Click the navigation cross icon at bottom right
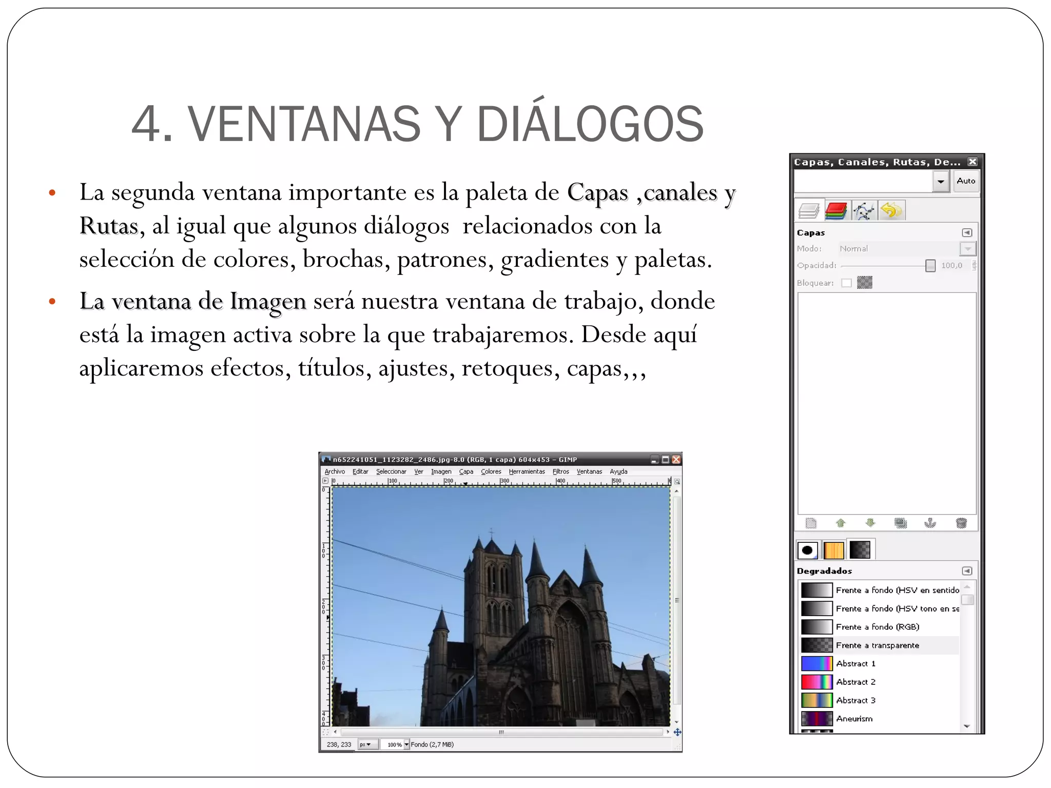The height and width of the screenshot is (788, 1051). tap(677, 732)
